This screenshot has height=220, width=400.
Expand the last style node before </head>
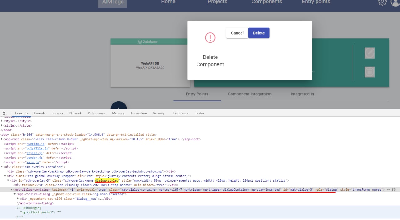tap(2, 126)
